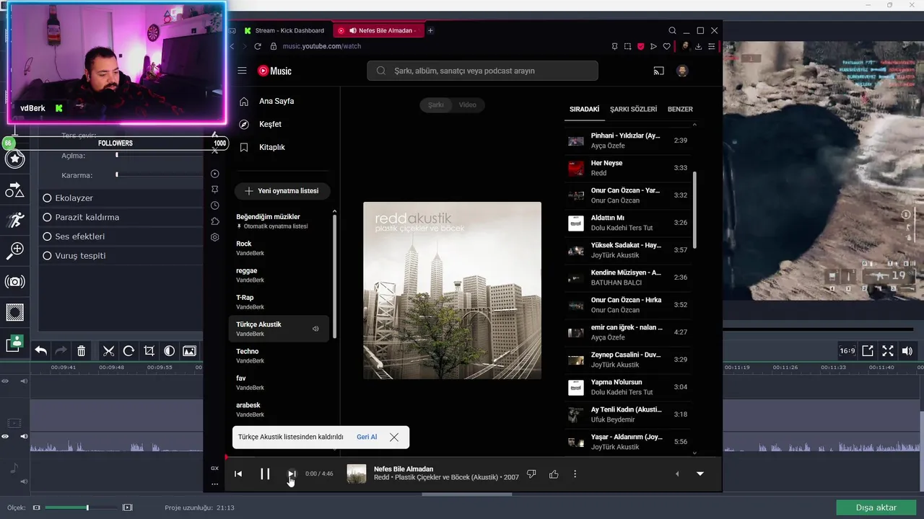The width and height of the screenshot is (924, 519).
Task: Open the transitions shapes tool in the editor
Action: [x=15, y=190]
